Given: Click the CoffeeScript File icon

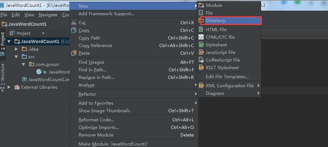Looking at the screenshot, I should (201, 60).
